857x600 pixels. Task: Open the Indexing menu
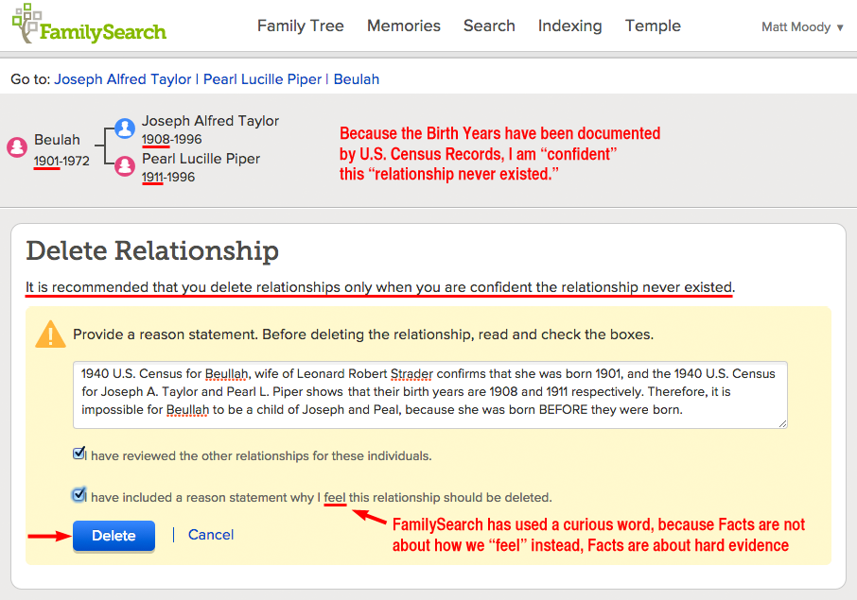(570, 26)
